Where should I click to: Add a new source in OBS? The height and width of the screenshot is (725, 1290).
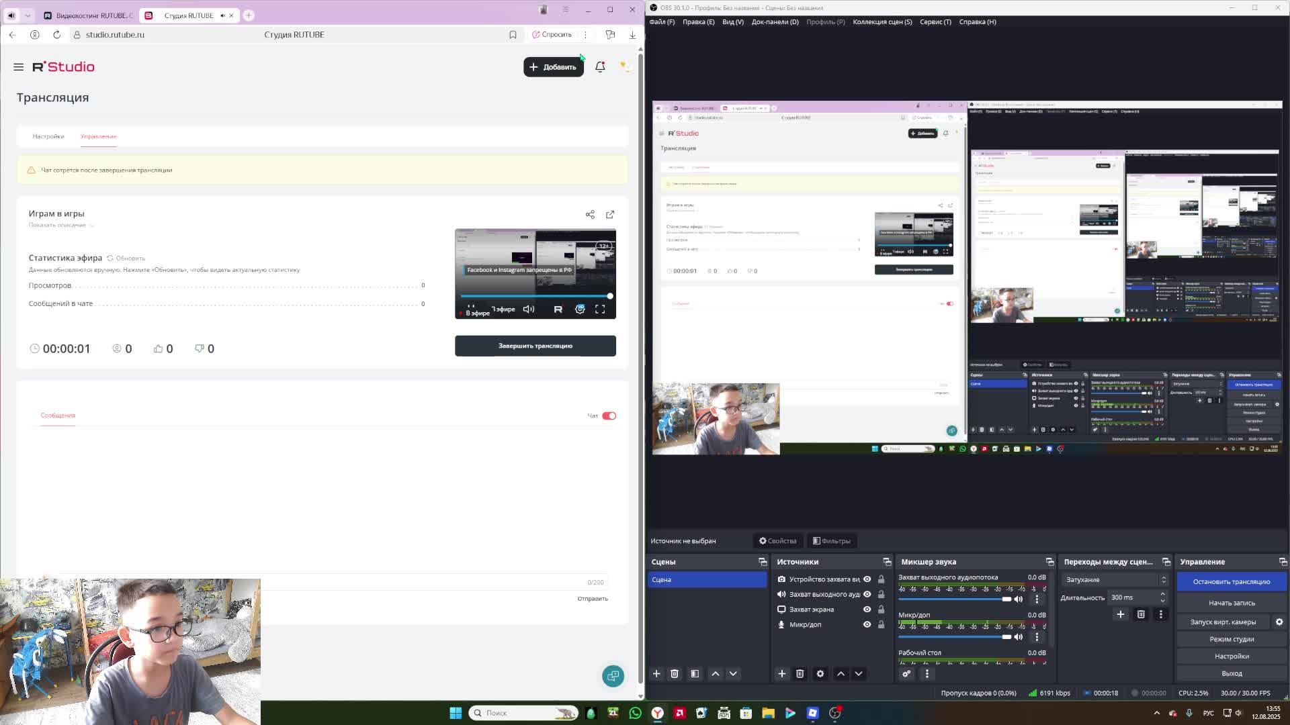pos(781,673)
